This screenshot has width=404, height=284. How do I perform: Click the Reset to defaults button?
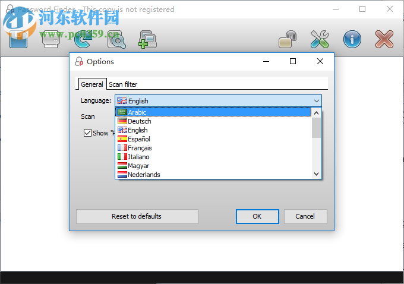click(137, 216)
